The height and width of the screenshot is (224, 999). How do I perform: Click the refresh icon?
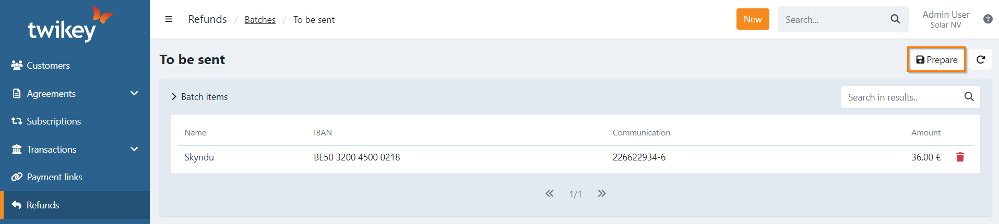point(981,60)
